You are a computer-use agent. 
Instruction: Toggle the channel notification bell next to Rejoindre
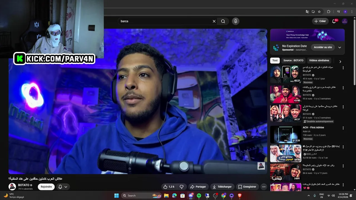[60, 187]
